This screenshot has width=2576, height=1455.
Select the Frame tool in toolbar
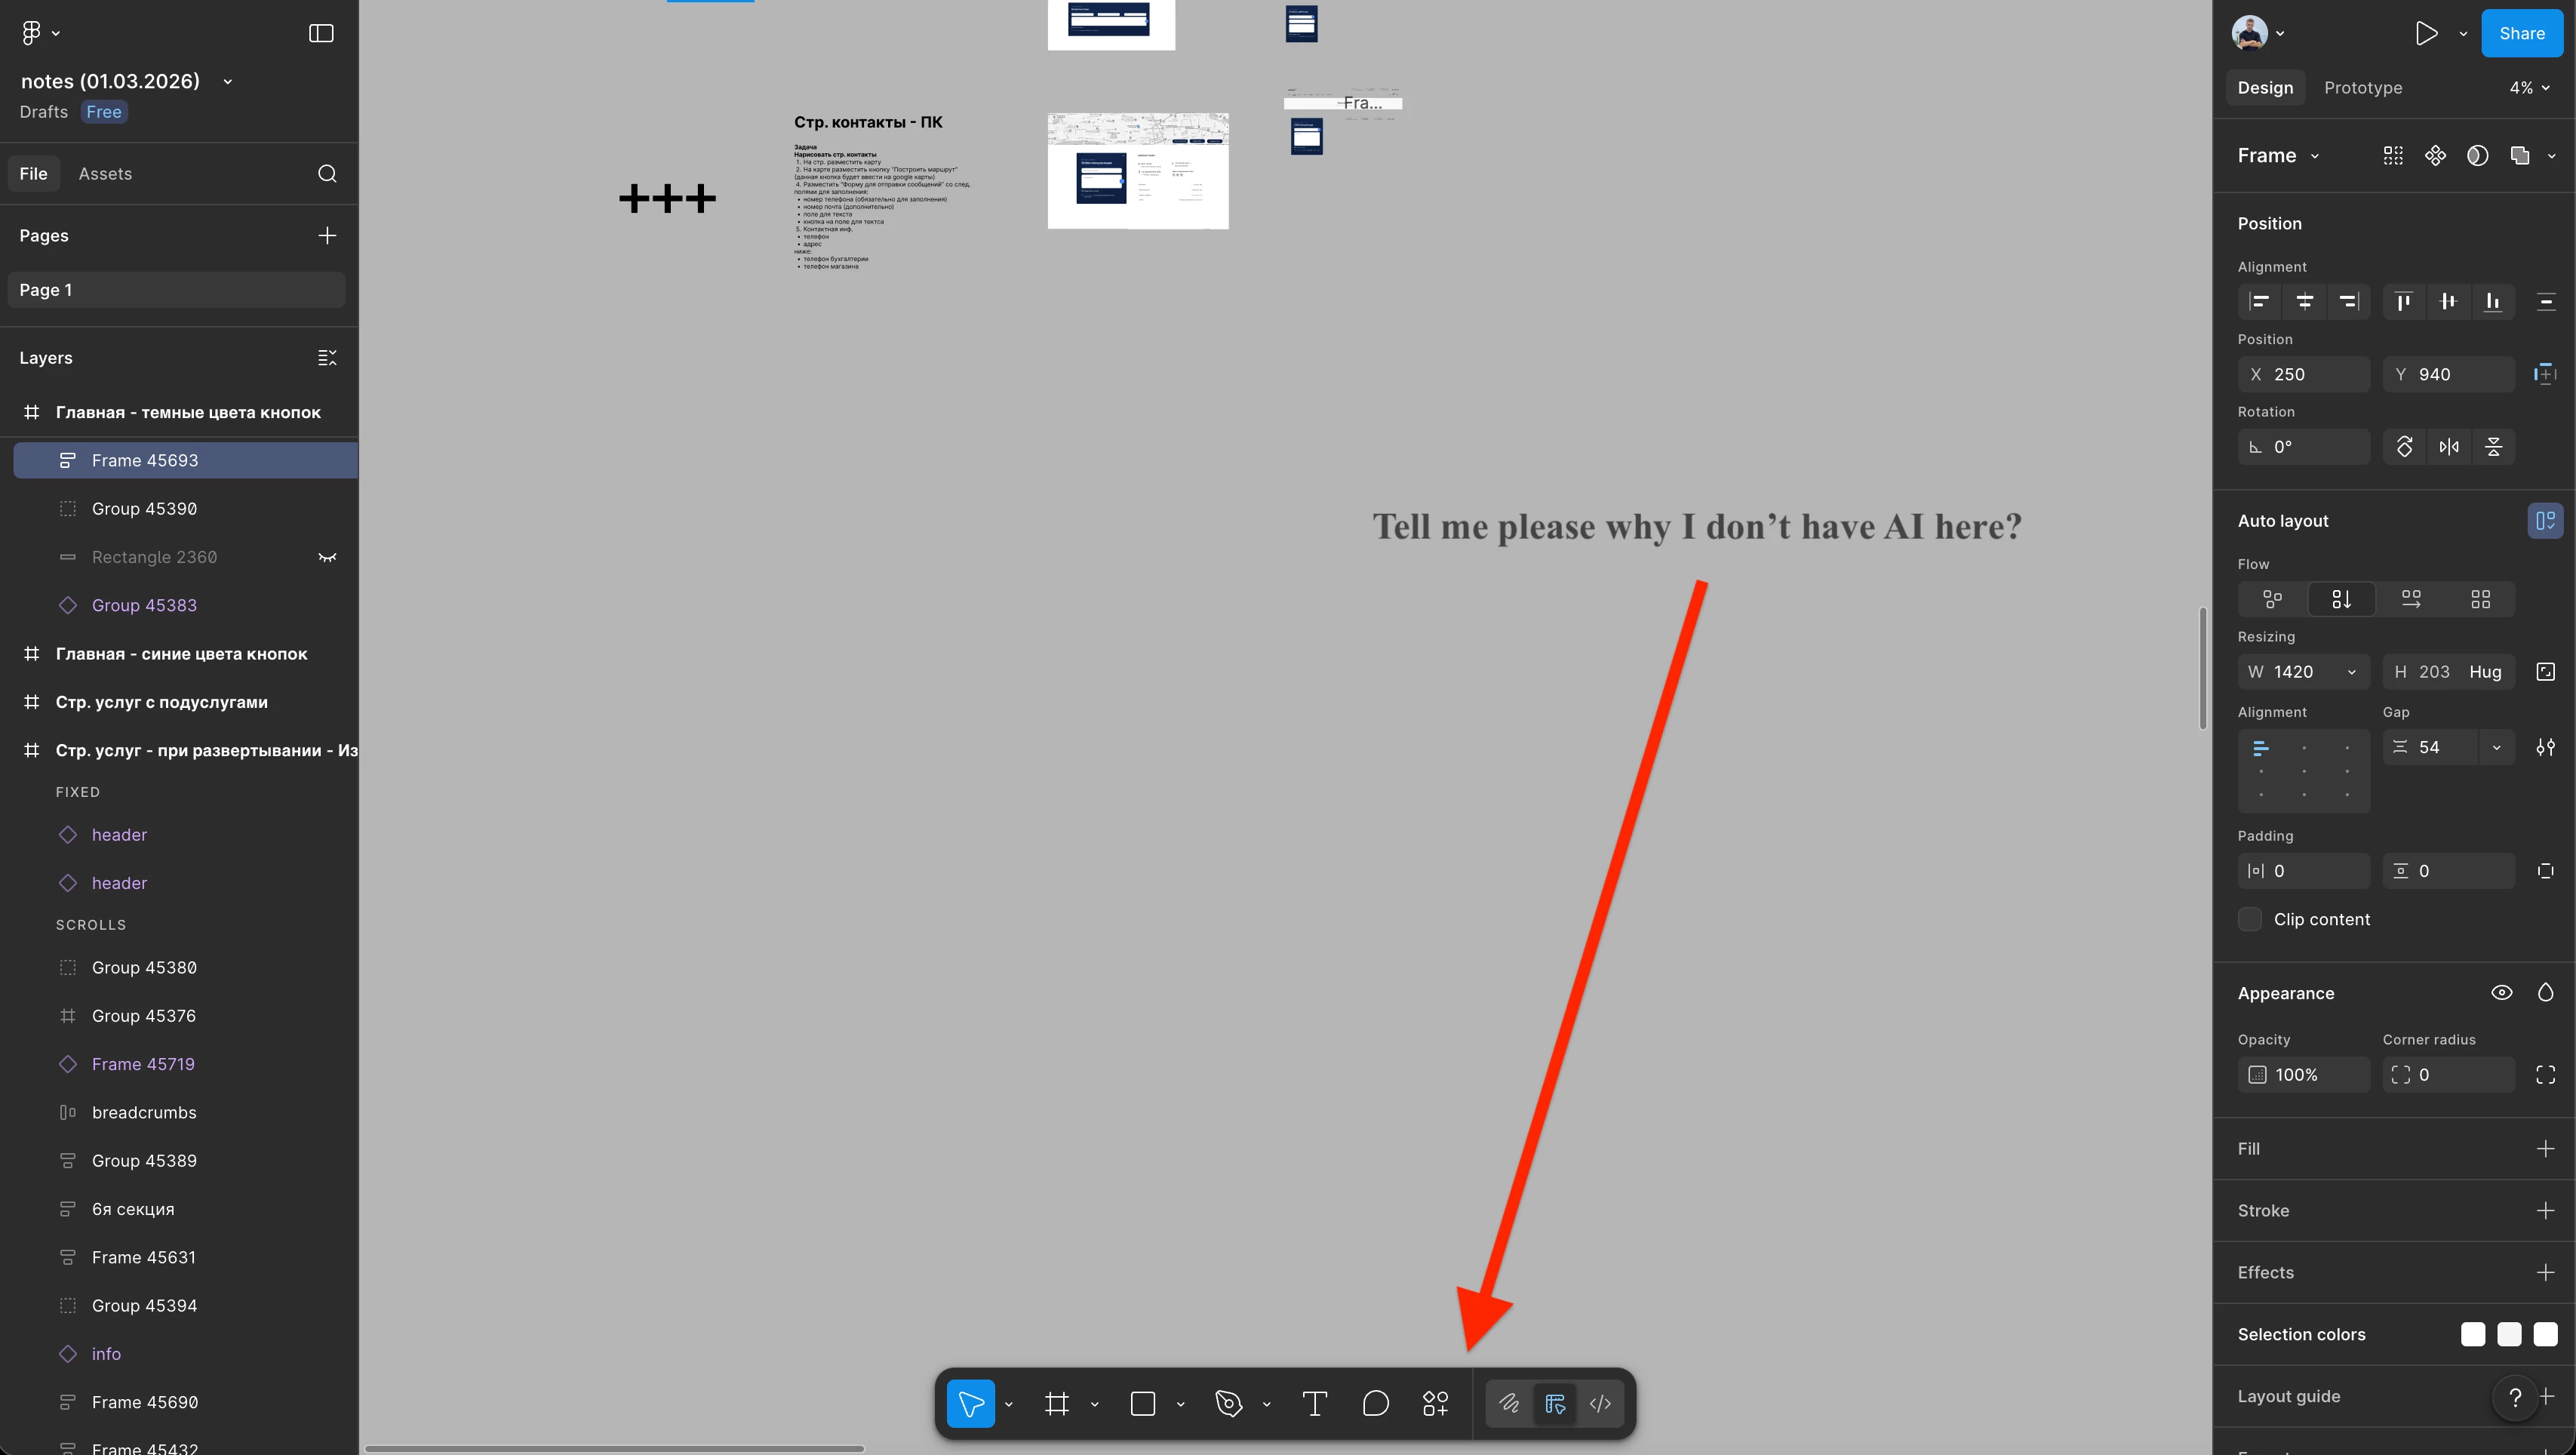click(1057, 1404)
